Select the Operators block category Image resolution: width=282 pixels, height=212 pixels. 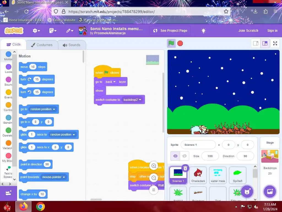[8, 132]
